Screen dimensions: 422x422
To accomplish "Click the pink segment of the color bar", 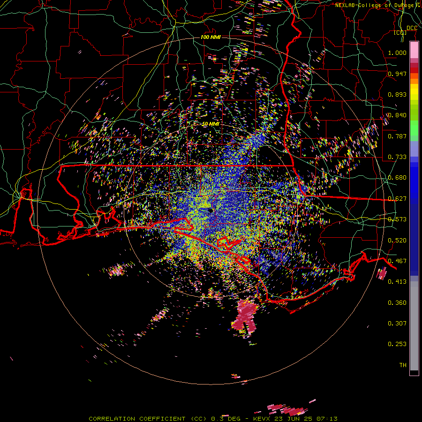I will tap(414, 50).
